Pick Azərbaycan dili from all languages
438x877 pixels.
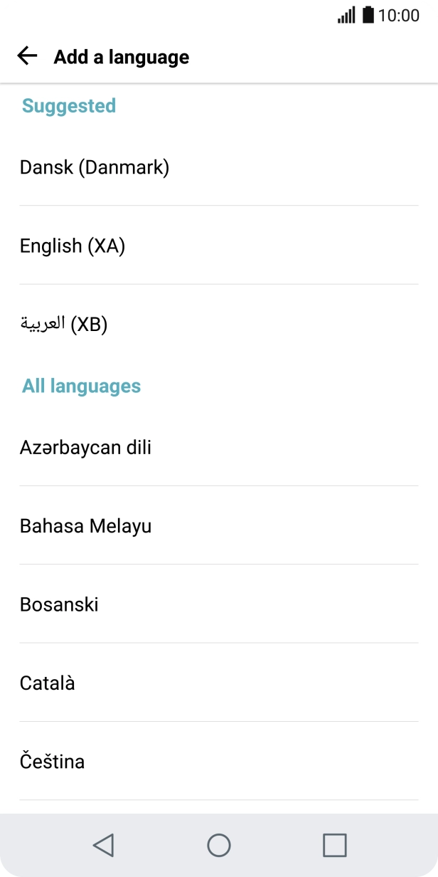pyautogui.click(x=85, y=447)
